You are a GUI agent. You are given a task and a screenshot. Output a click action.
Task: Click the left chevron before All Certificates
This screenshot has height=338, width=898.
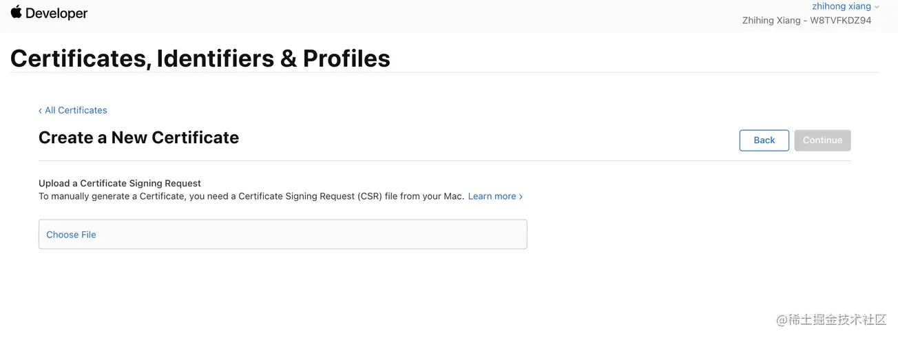point(40,111)
